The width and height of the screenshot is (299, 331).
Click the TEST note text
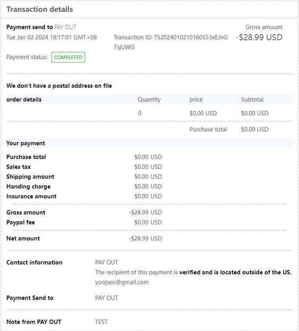101,322
